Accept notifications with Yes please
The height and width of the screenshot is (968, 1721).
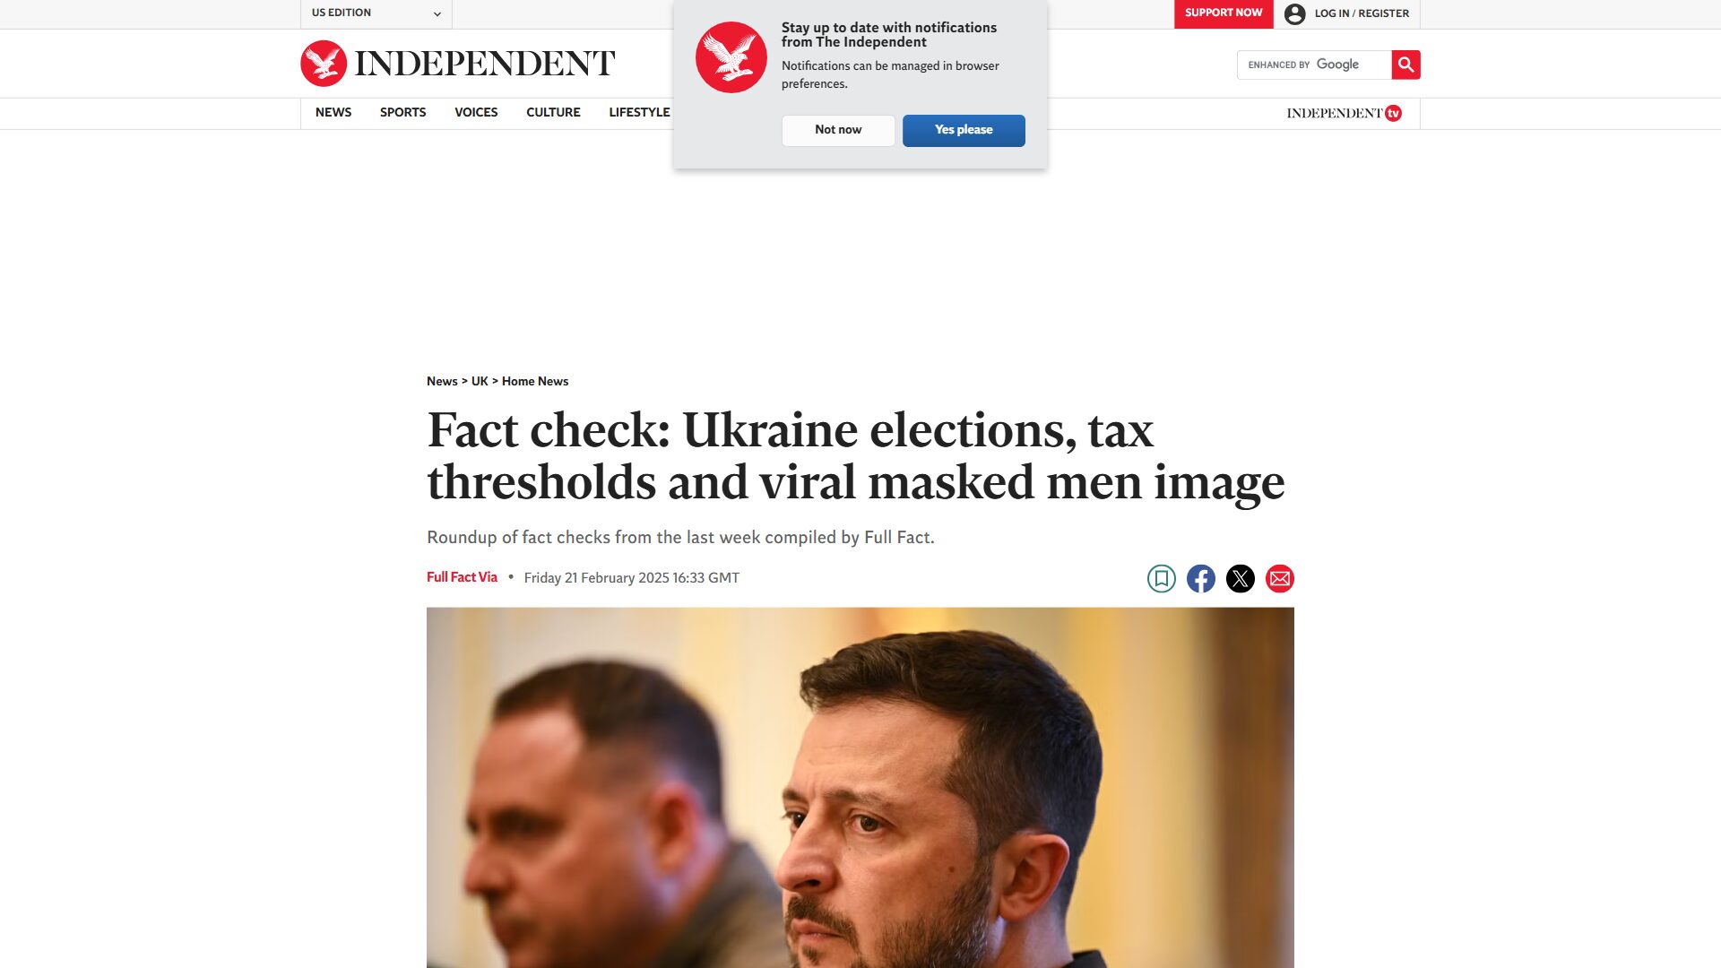[x=964, y=130]
